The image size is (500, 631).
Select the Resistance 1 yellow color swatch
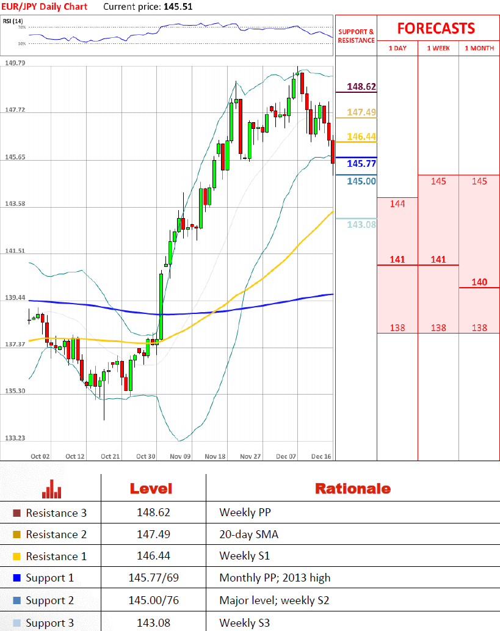click(x=16, y=556)
